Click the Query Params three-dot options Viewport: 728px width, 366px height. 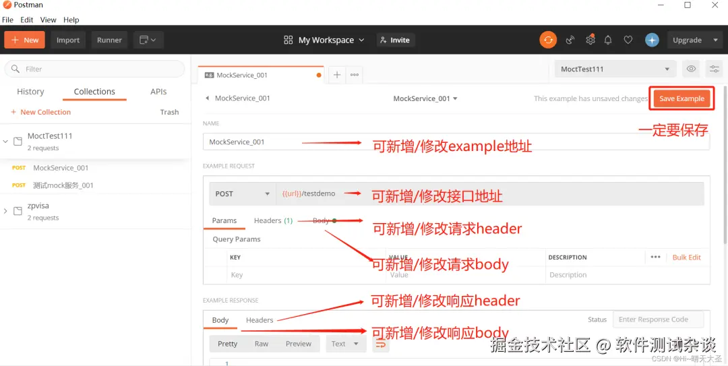[x=655, y=257]
